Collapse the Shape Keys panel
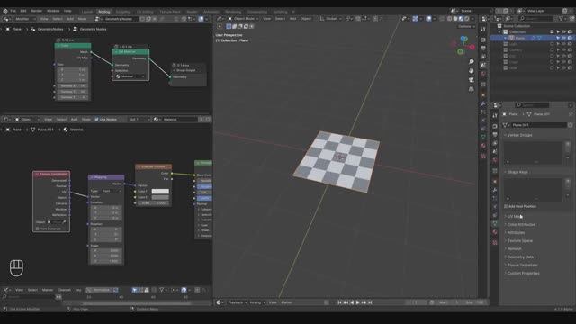 coord(517,172)
